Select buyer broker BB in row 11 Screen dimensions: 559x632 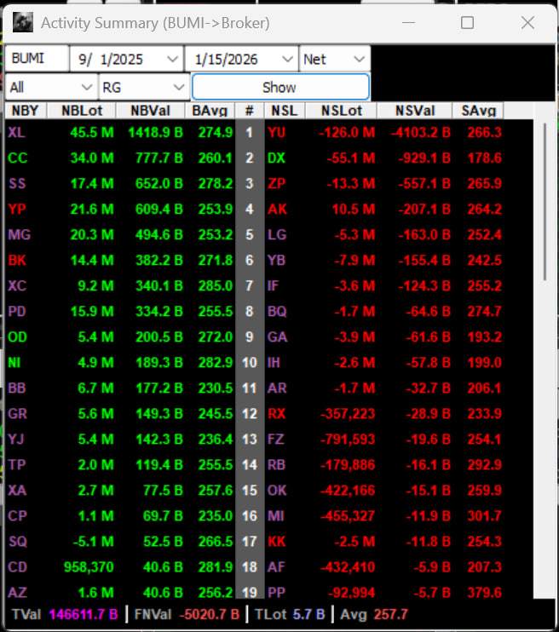pos(17,388)
